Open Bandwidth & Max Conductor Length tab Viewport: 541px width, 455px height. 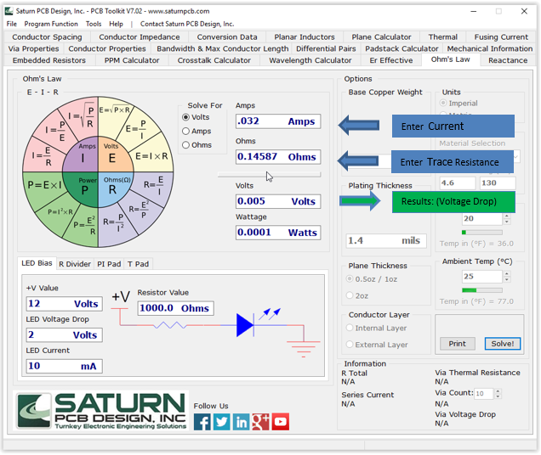223,48
